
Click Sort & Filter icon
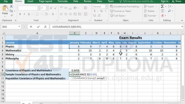click(169, 6)
